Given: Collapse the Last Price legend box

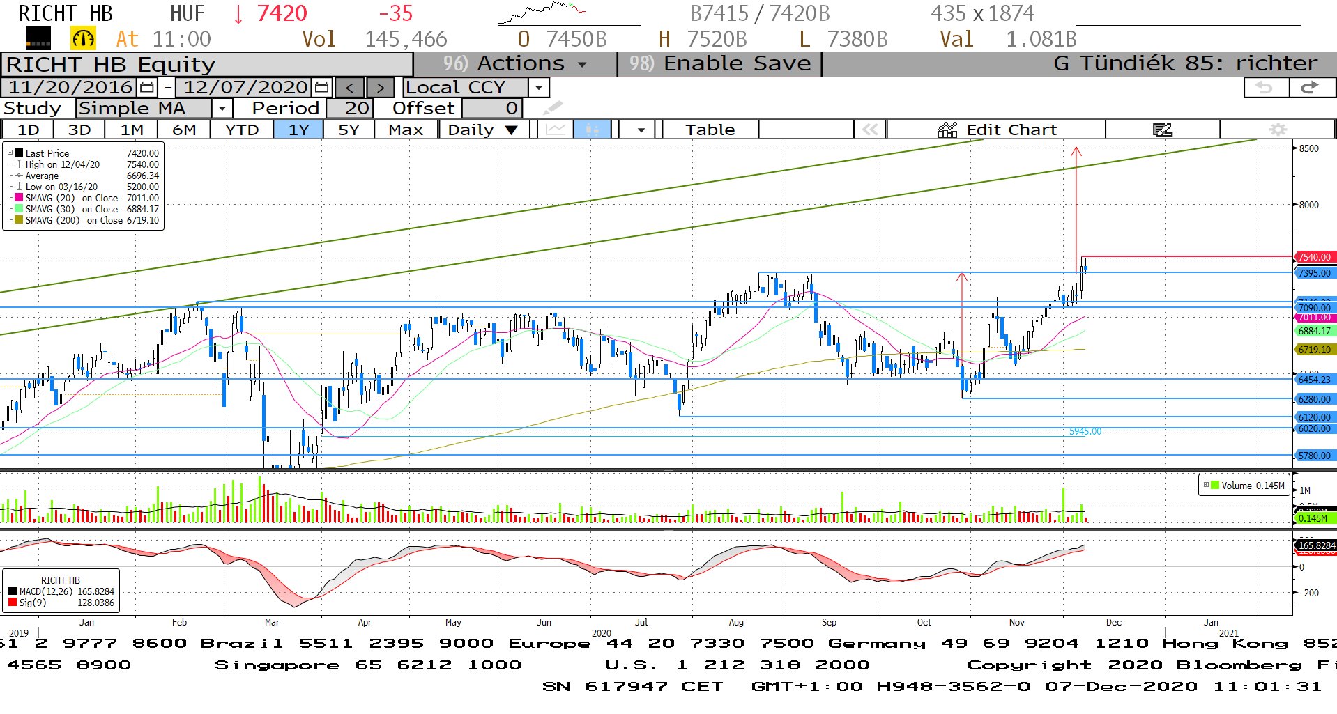Looking at the screenshot, I should 10,153.
